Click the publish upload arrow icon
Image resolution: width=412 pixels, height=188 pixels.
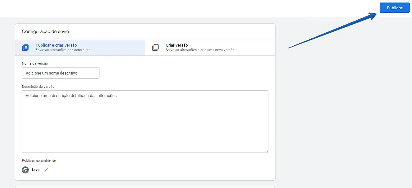25,48
